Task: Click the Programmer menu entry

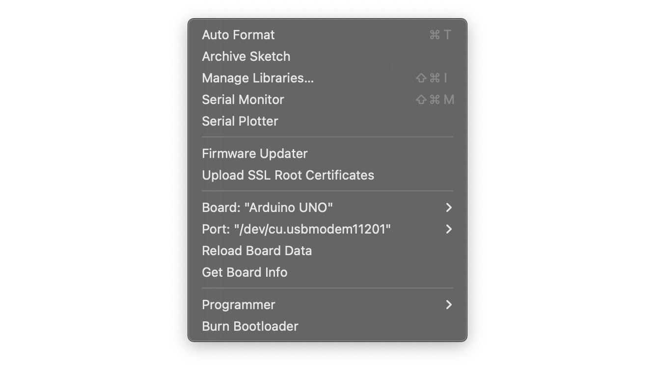Action: point(239,305)
